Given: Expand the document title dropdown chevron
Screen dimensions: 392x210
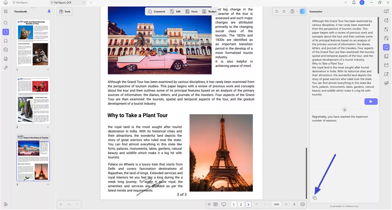Looking at the screenshot, I should [x=346, y=2].
